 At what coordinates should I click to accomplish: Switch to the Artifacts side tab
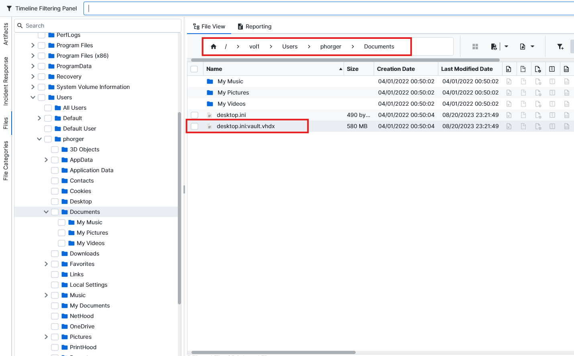[x=6, y=34]
